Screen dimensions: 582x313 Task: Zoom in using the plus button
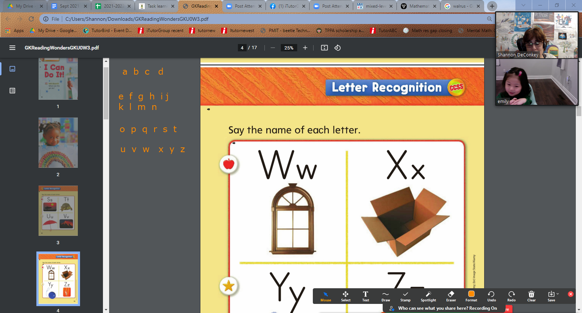coord(305,48)
